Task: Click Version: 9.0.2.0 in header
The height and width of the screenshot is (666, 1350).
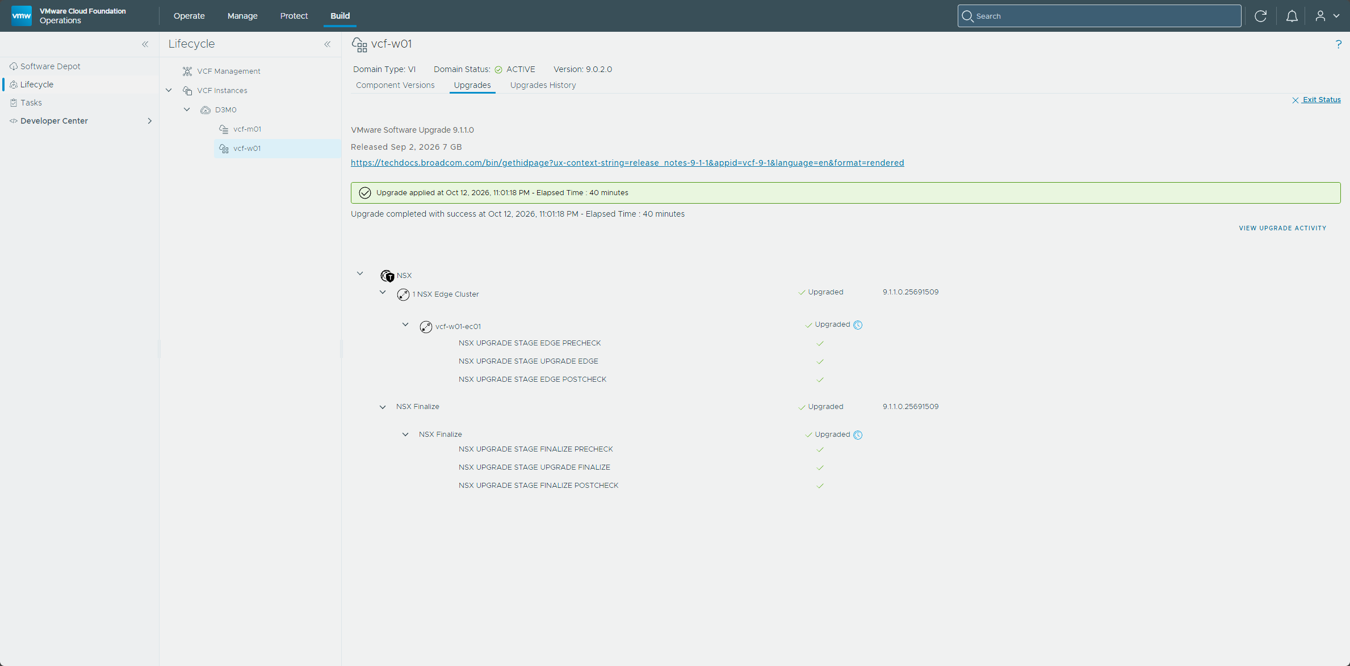Action: pos(583,69)
